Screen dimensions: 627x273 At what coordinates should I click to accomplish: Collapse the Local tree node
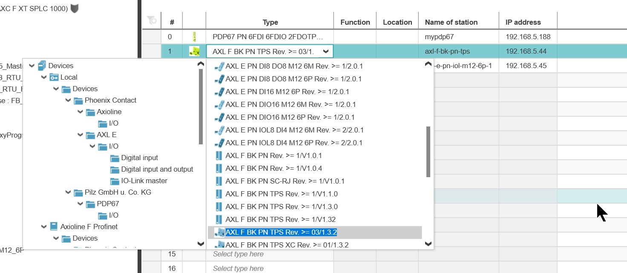click(x=43, y=77)
